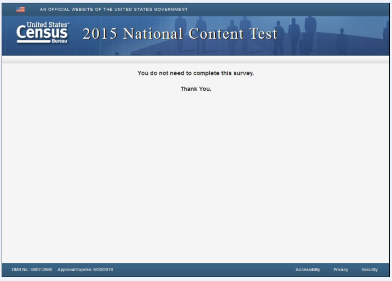Open the Security link in footer
Viewport: 392px width, 281px height.
(x=369, y=270)
